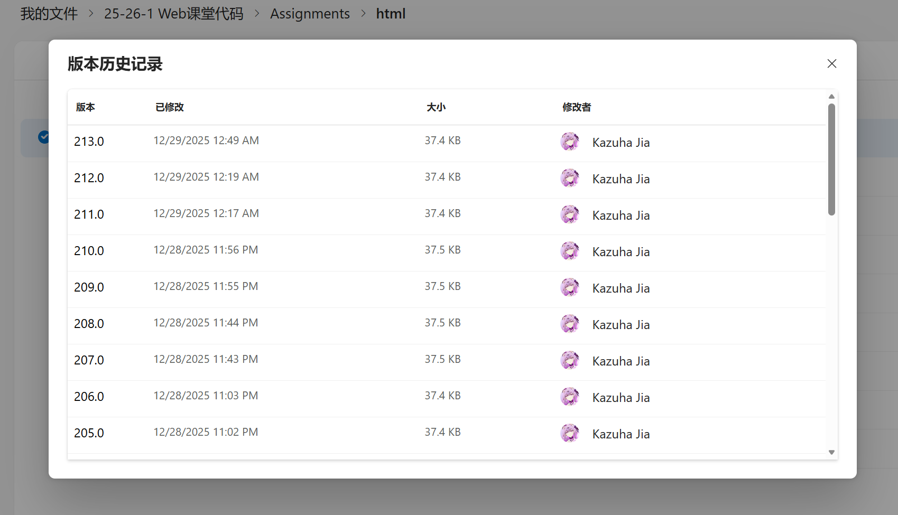The image size is (898, 515).
Task: Click the modifier avatar for version 206.0
Action: tap(570, 397)
